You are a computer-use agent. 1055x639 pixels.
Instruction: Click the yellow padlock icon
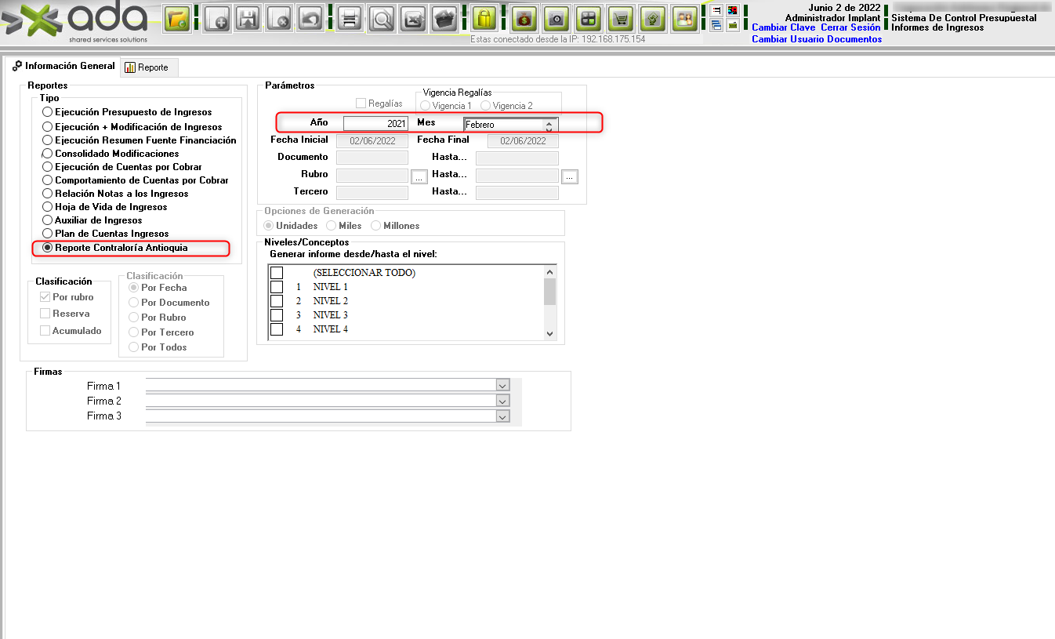tap(486, 18)
